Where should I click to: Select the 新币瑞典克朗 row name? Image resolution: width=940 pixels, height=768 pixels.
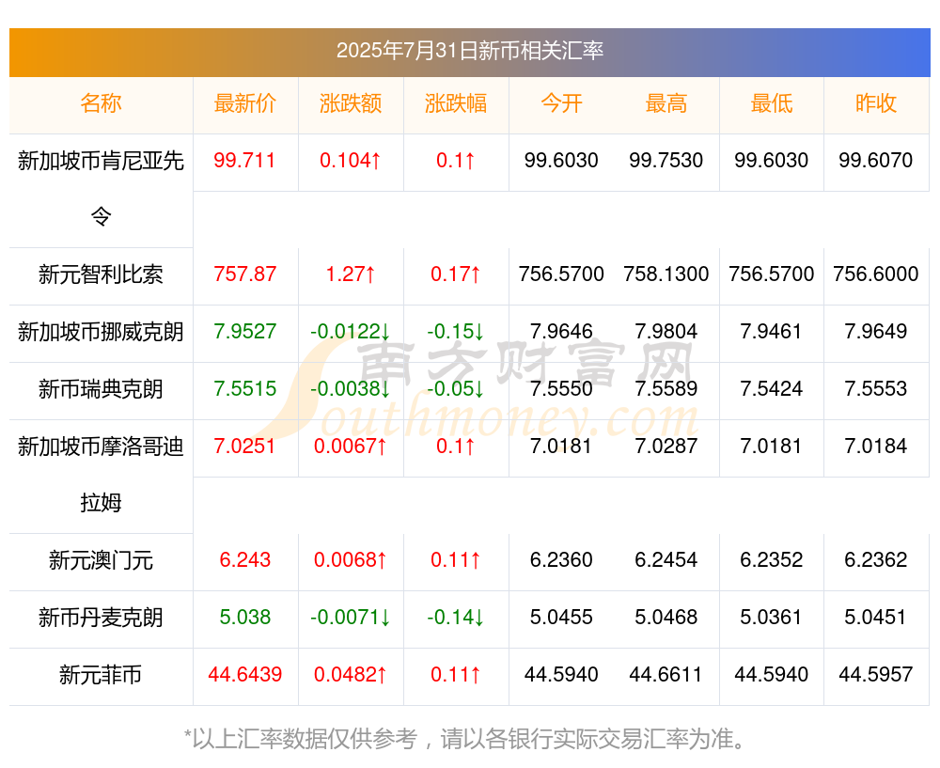[101, 389]
